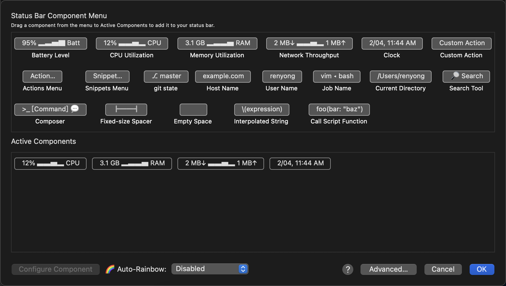
Task: Click the 'Fixed-size Spacer' label
Action: coord(126,121)
